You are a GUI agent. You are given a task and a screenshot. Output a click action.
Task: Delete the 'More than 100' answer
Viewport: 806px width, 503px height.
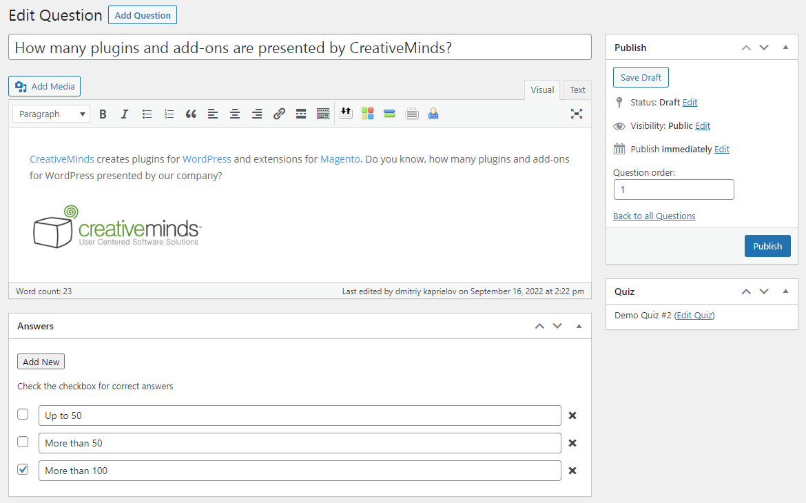pyautogui.click(x=572, y=471)
